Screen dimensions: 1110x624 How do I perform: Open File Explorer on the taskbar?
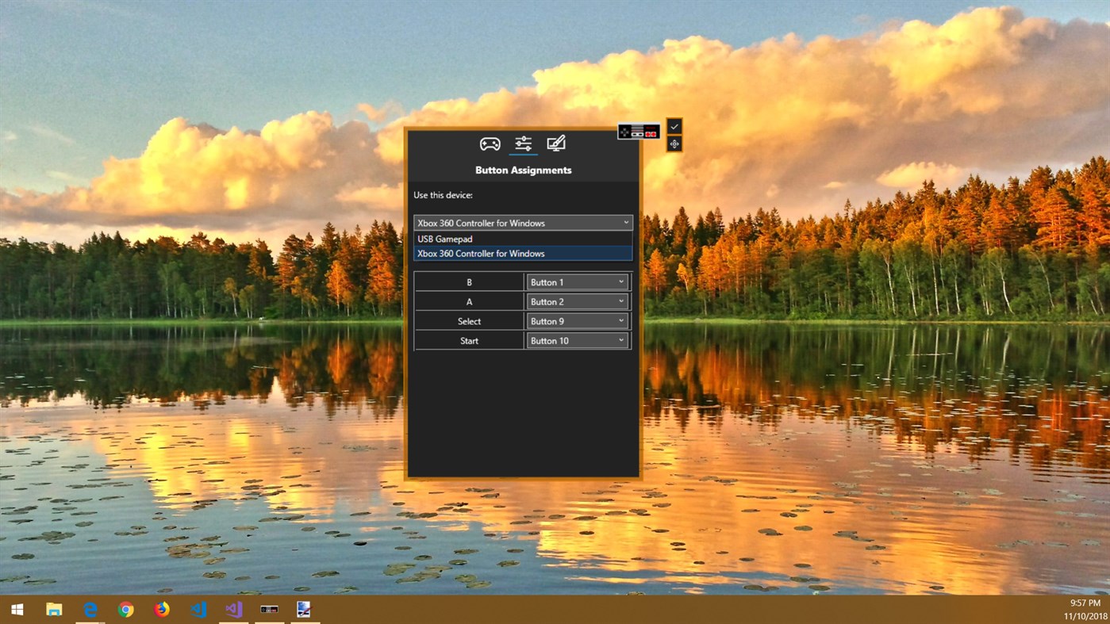pos(53,609)
